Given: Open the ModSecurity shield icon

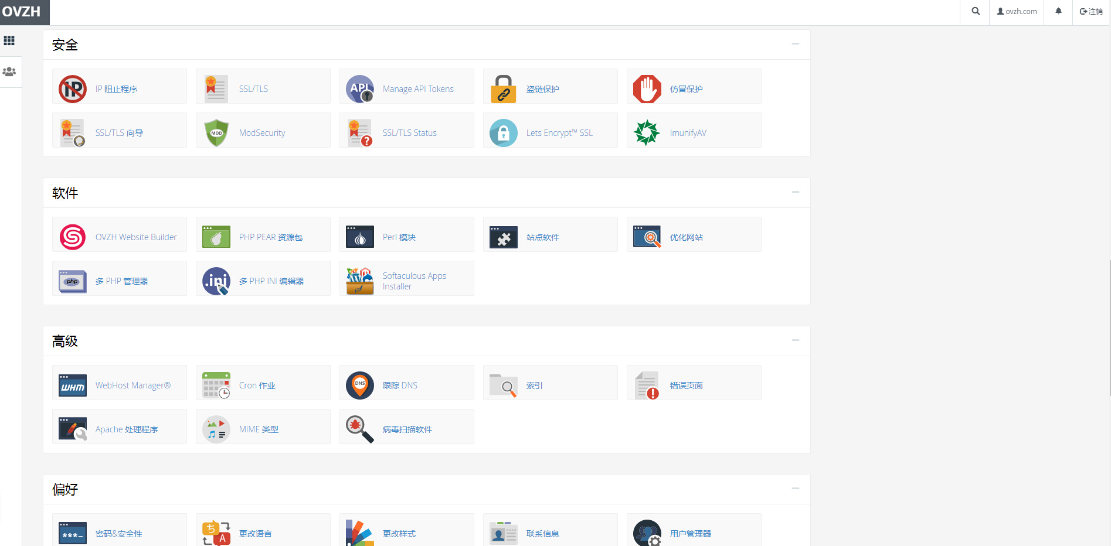Looking at the screenshot, I should pos(216,133).
